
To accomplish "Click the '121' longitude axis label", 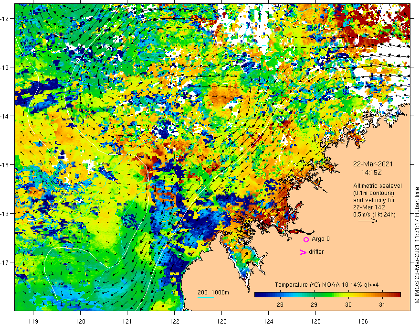I will click(x=127, y=321).
